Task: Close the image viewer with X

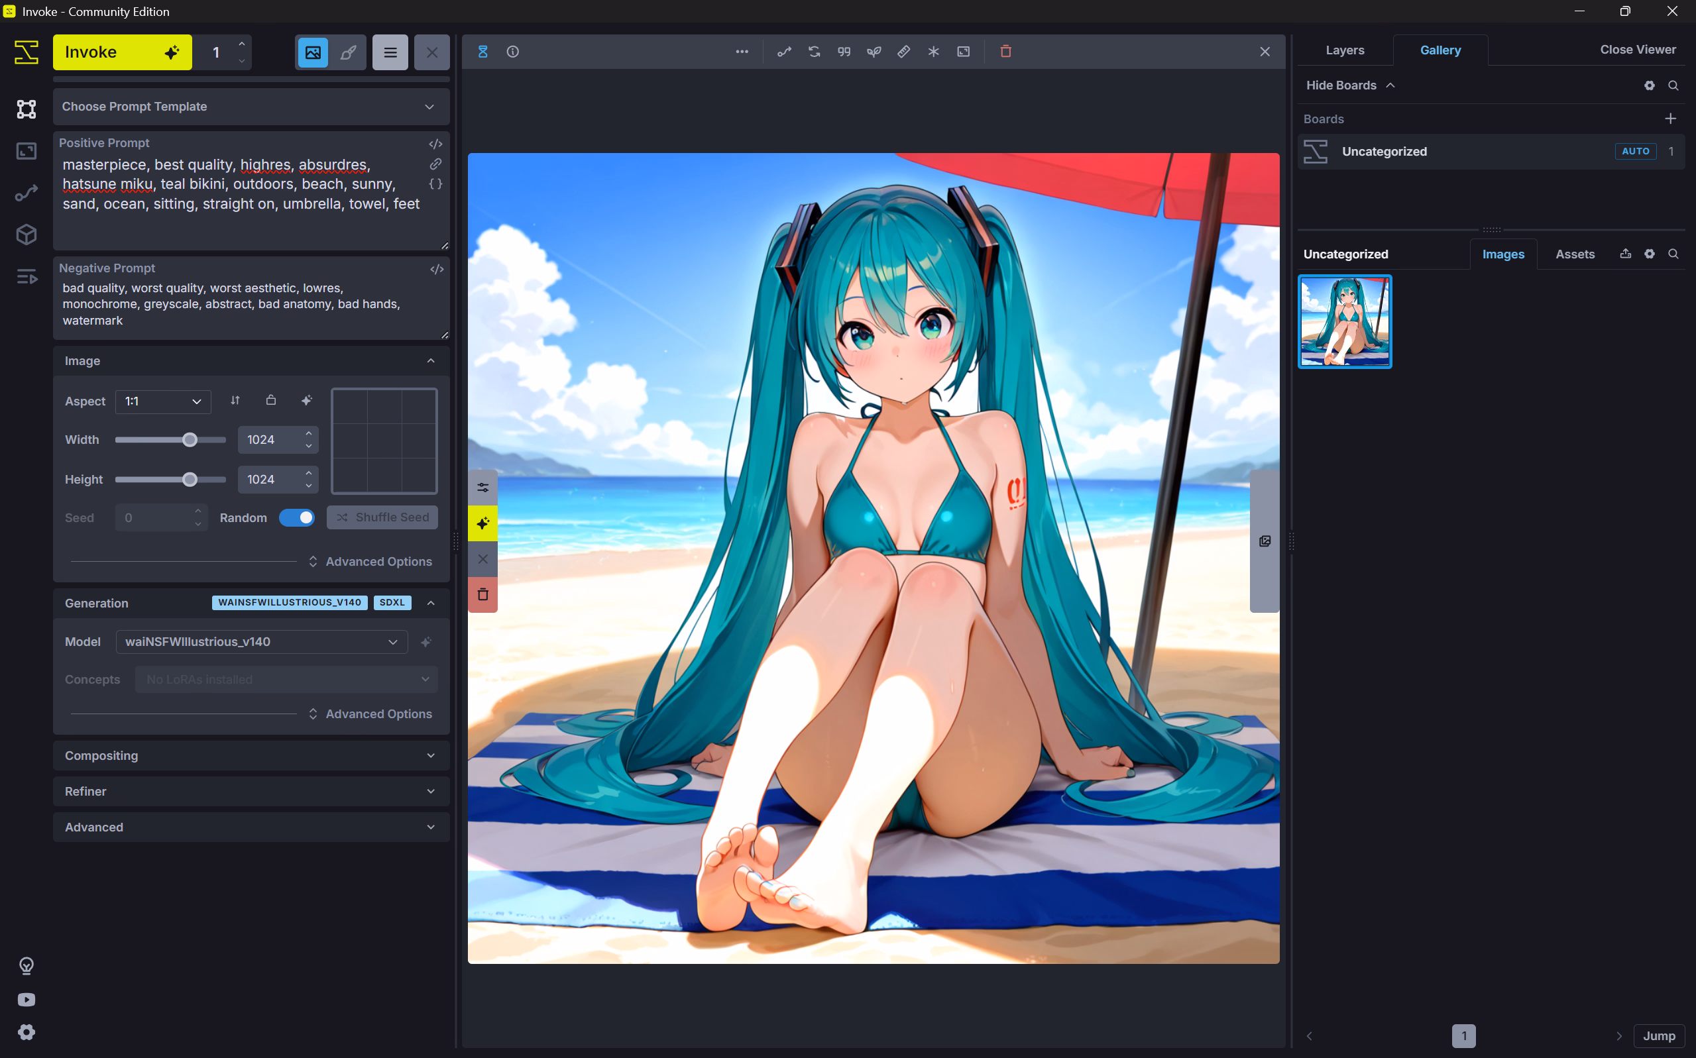Action: pos(1264,52)
